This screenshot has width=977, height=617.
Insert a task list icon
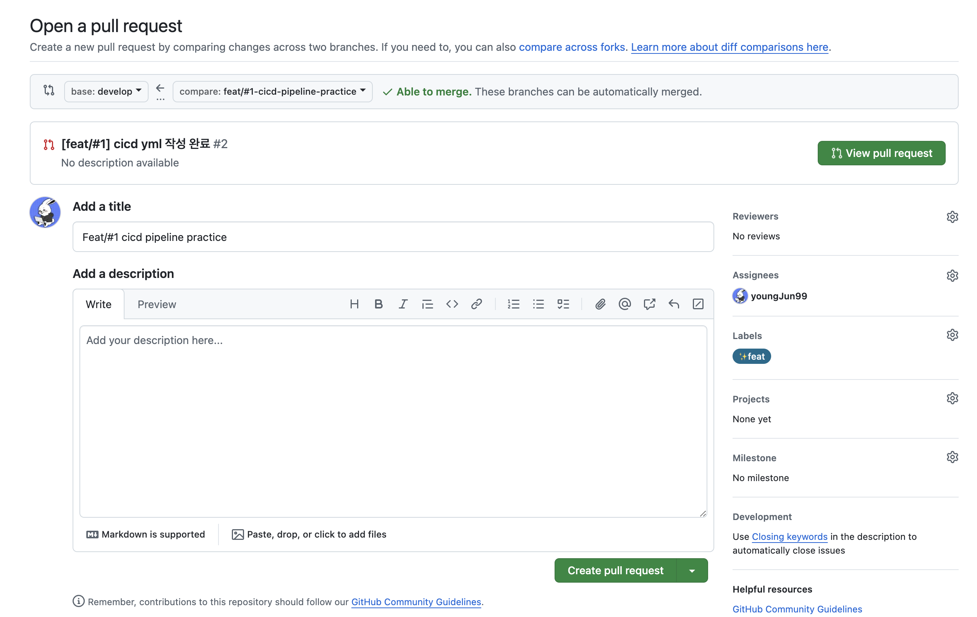[563, 304]
